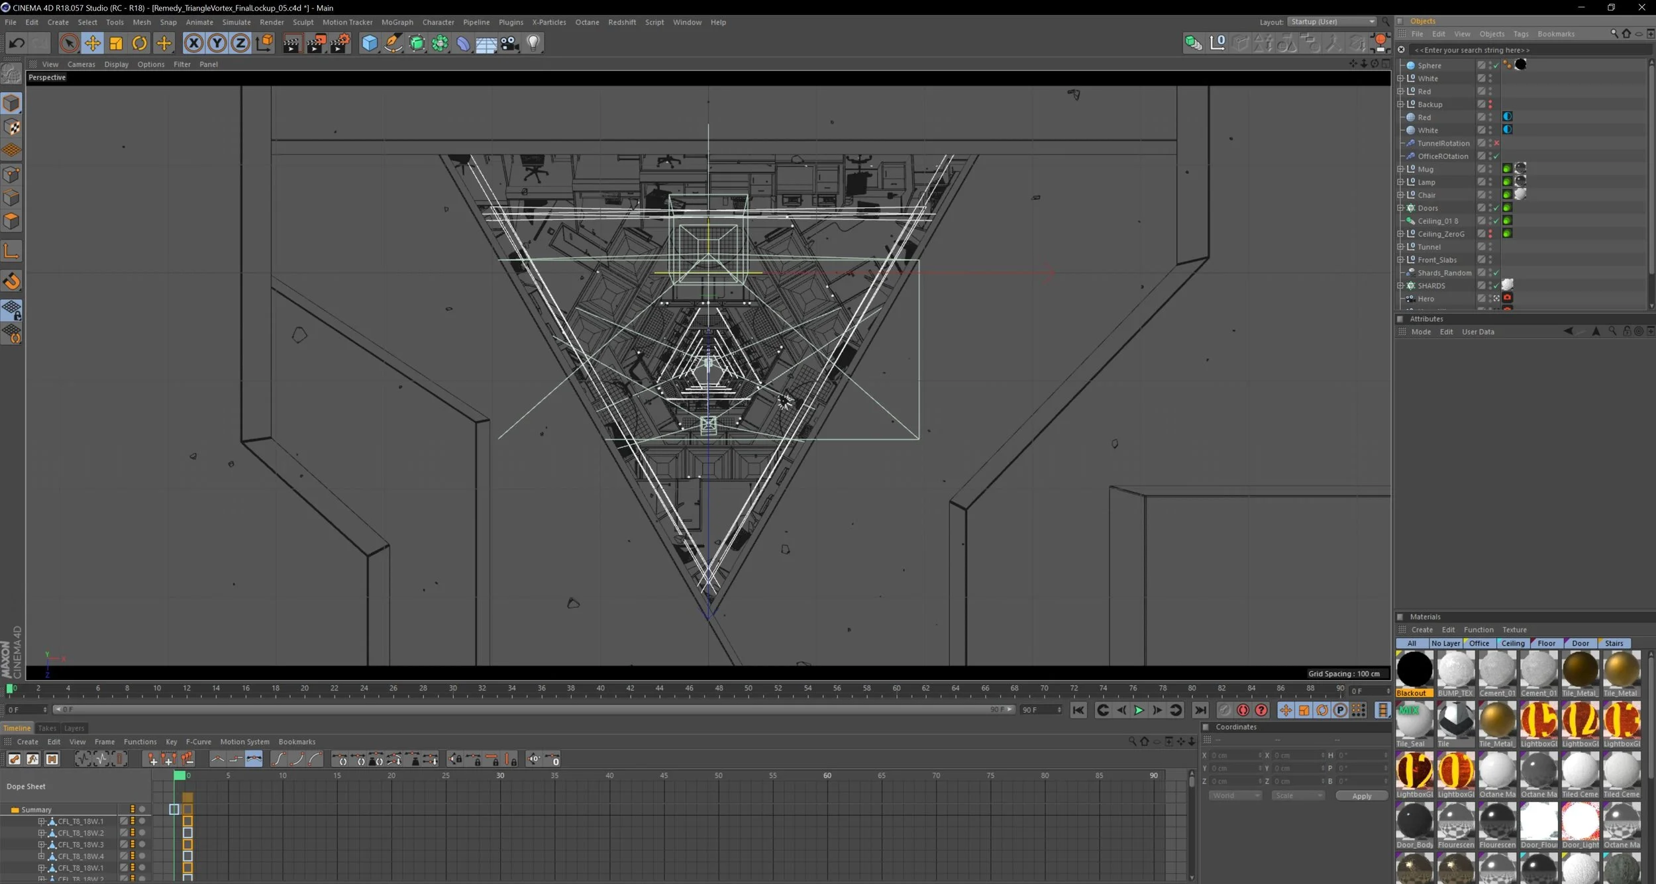Viewport: 1656px width, 884px height.
Task: Toggle the red X on TunnelRotation
Action: (1496, 143)
